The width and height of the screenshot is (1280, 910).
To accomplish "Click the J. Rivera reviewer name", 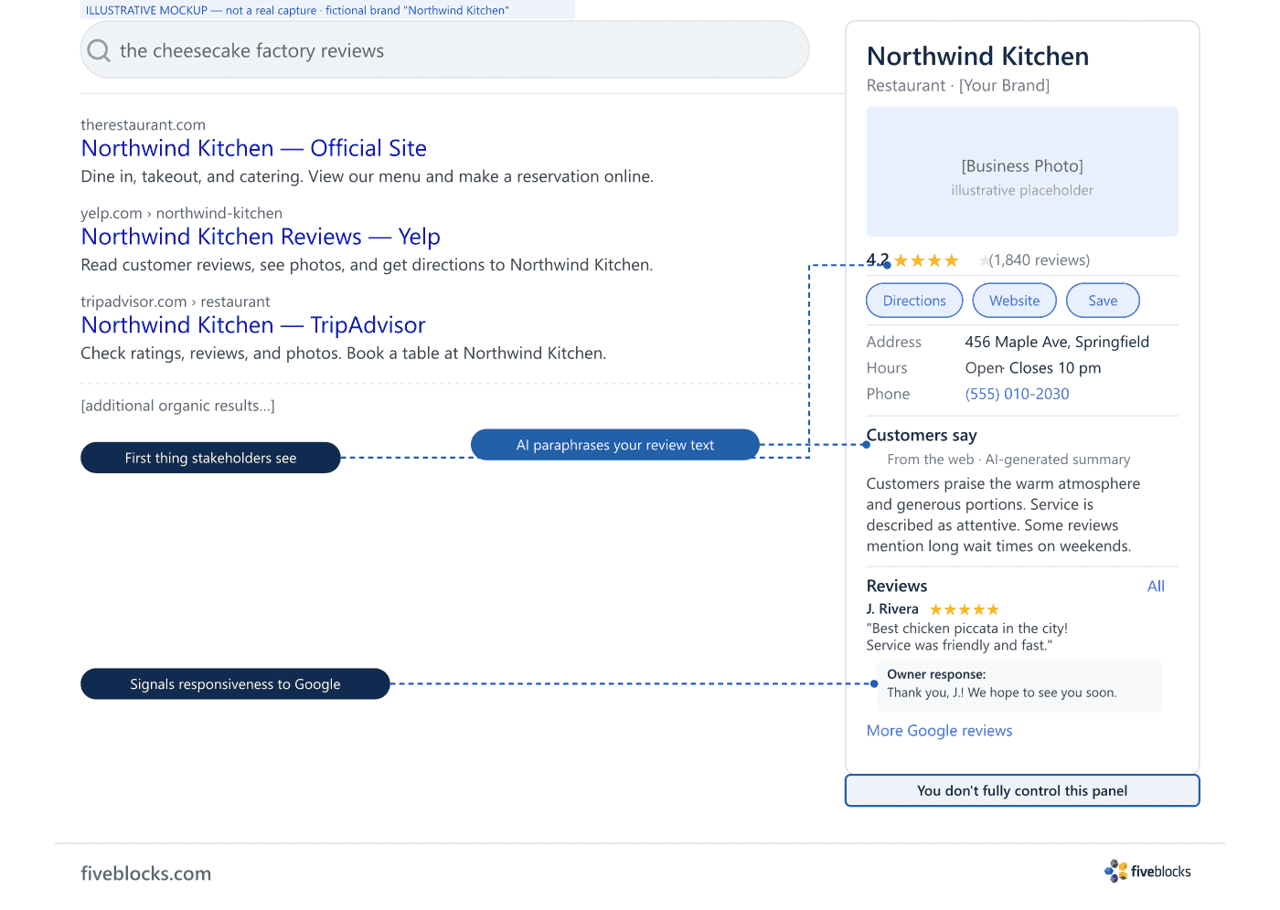I will [x=892, y=609].
